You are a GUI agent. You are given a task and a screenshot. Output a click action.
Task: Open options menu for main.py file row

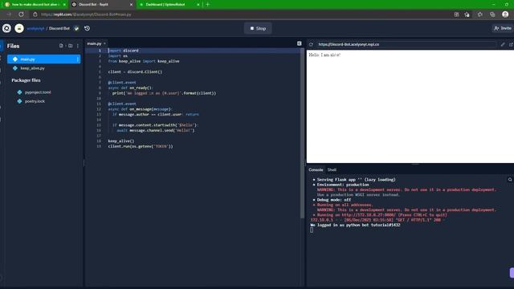coord(78,59)
